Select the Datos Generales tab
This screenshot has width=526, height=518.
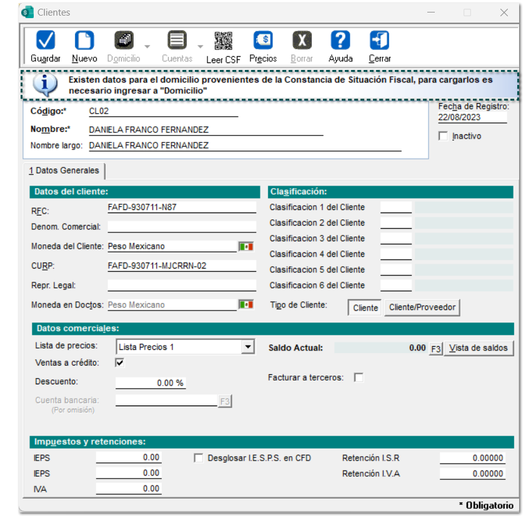(x=64, y=171)
